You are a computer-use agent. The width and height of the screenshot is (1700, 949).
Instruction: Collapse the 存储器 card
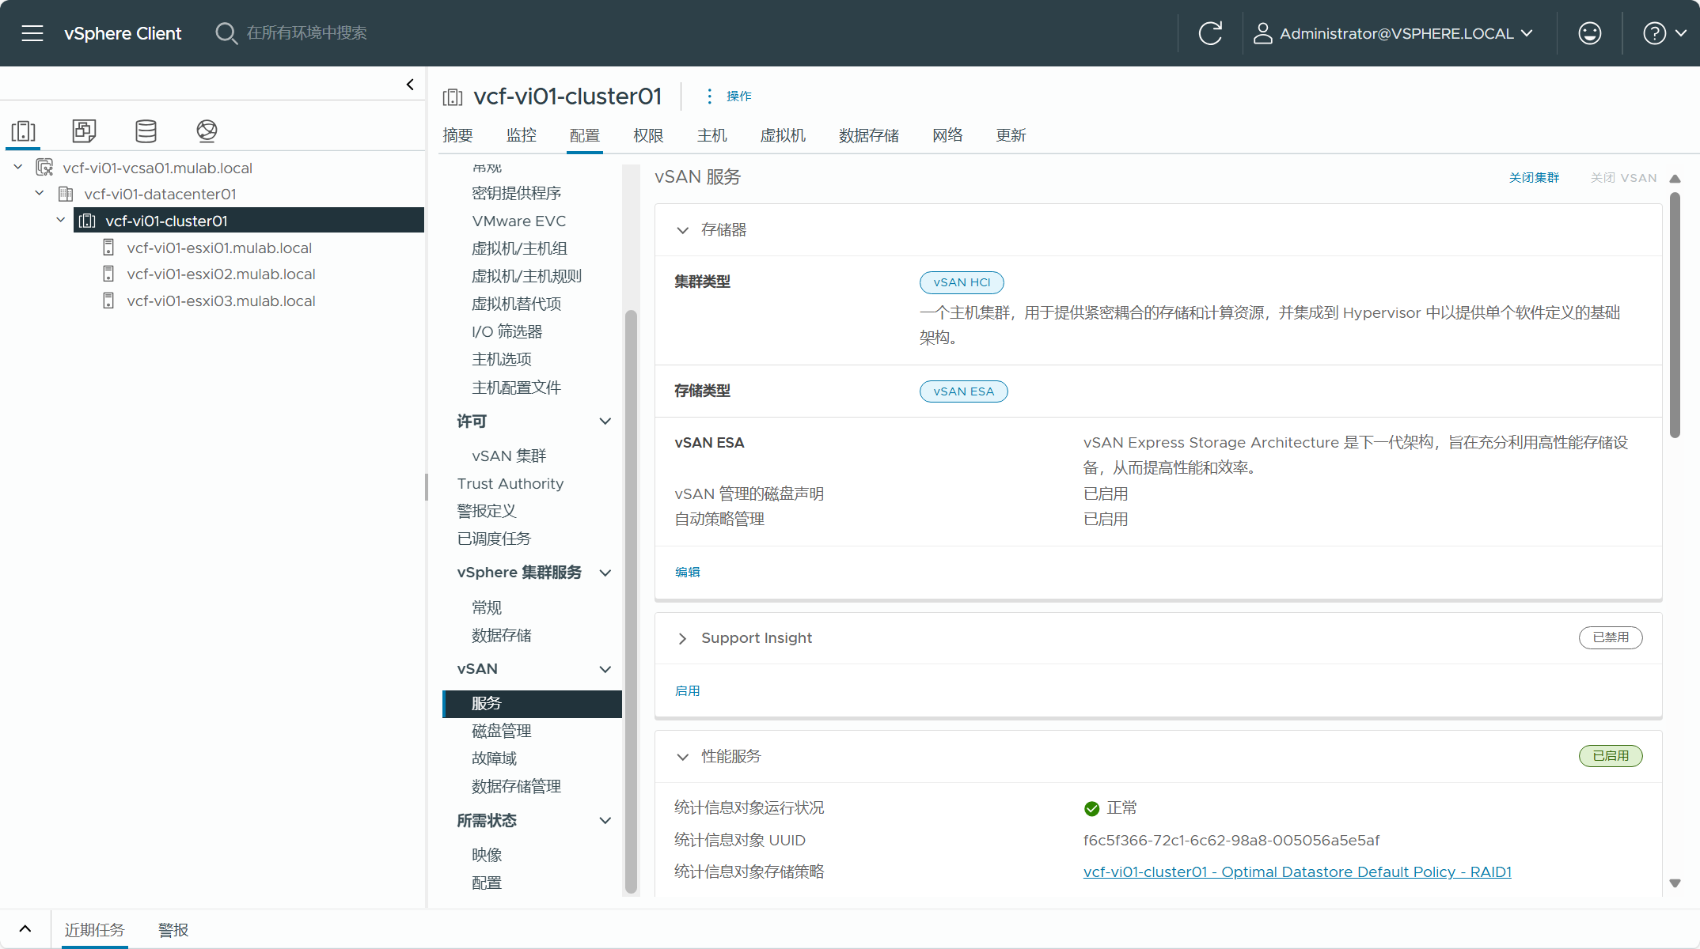coord(683,230)
